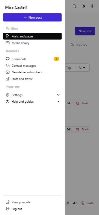Click the chevron next to Settings
The height and width of the screenshot is (215, 99).
(58, 95)
